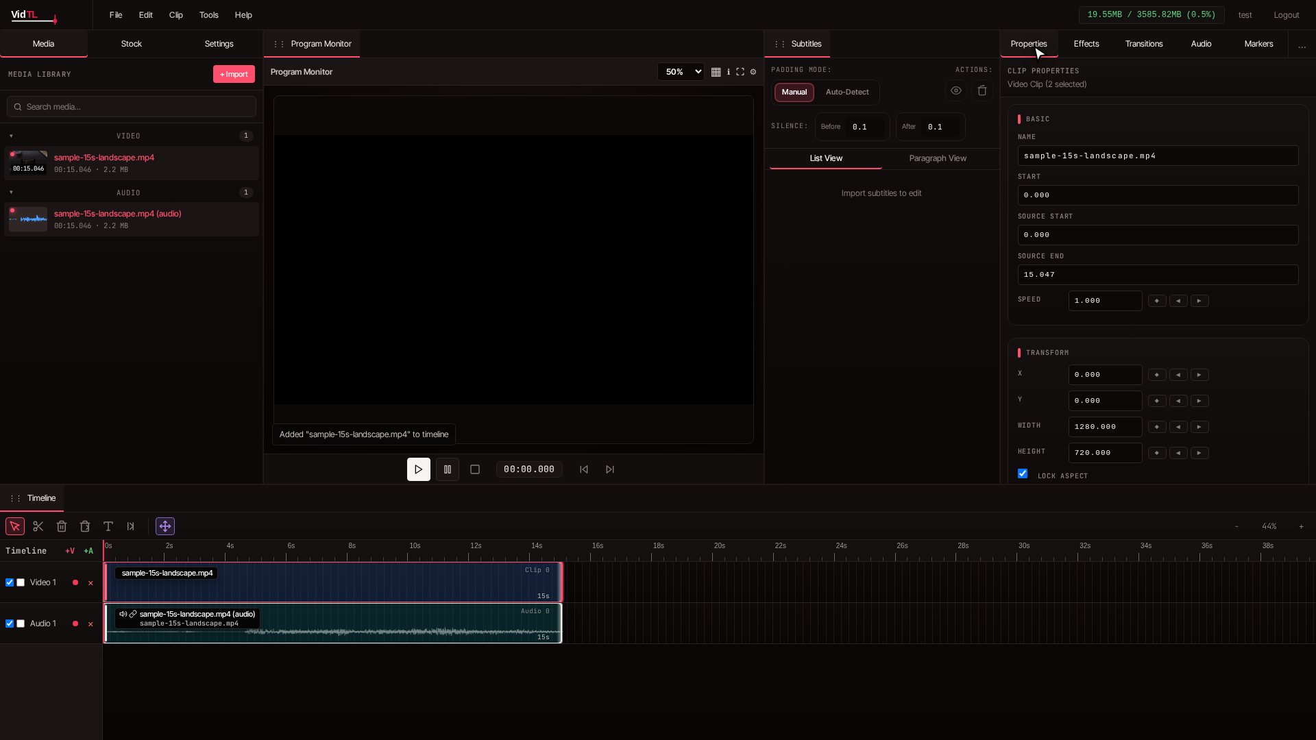The width and height of the screenshot is (1316, 740).
Task: Collapse the VIDEO media section
Action: tap(11, 136)
